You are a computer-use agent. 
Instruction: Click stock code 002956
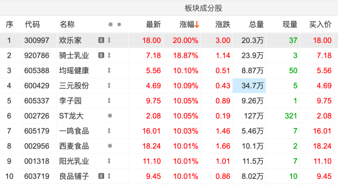point(37,146)
